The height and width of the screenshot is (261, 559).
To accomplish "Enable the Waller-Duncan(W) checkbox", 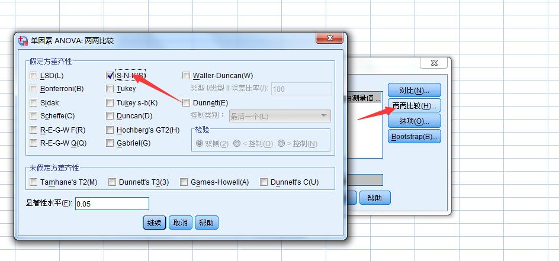I will 186,76.
